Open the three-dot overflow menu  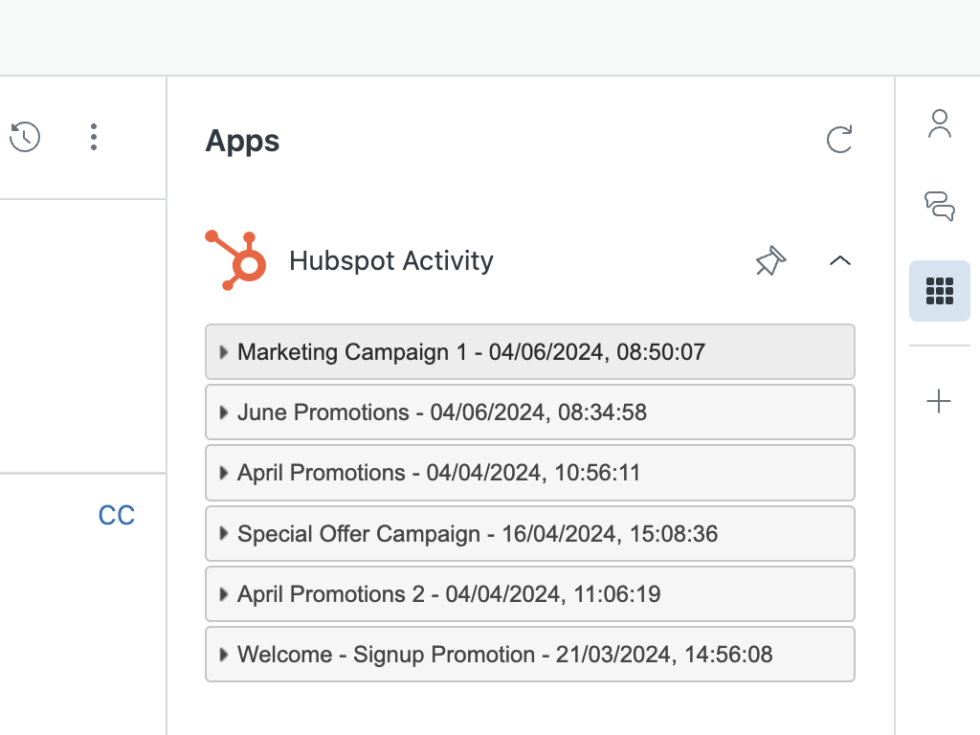[x=94, y=137]
